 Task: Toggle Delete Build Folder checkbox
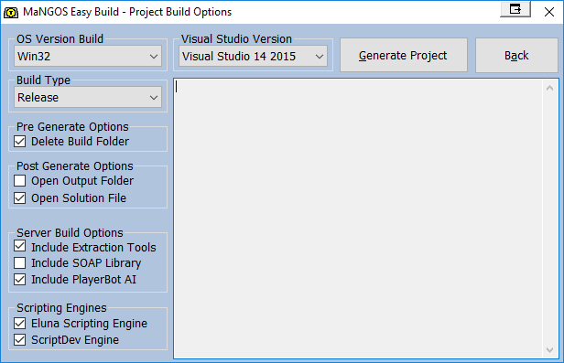pyautogui.click(x=20, y=142)
